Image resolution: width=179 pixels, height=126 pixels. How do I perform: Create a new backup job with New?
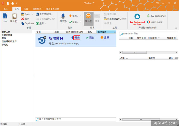5,18
